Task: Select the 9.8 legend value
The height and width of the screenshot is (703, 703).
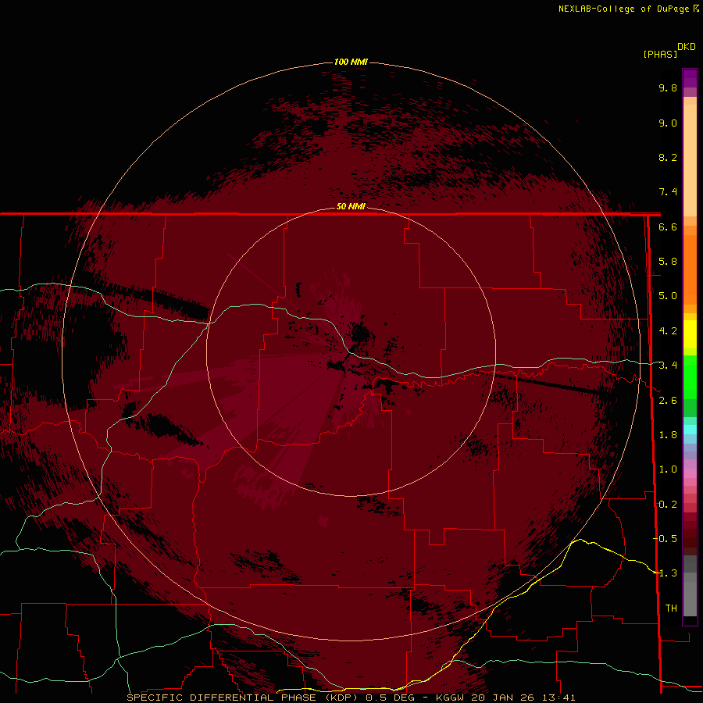Action: (x=668, y=87)
